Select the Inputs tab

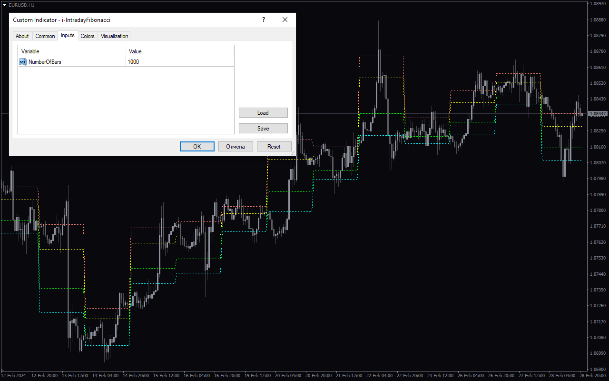tap(68, 35)
